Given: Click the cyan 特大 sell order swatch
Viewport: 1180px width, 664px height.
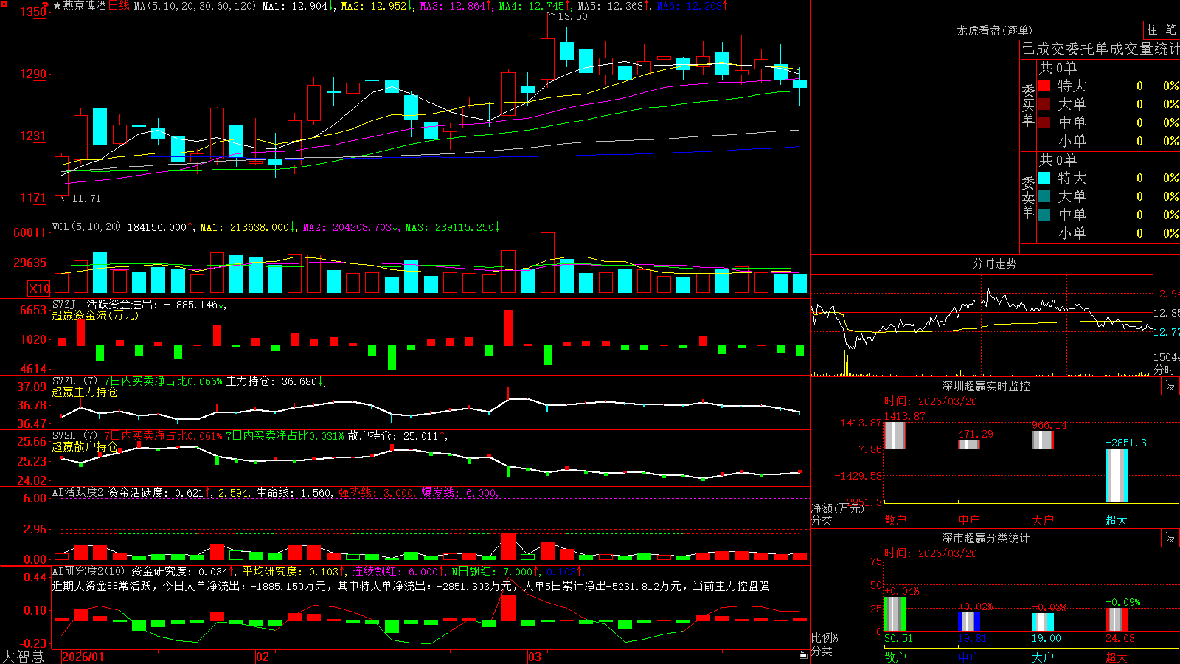Looking at the screenshot, I should (x=1044, y=178).
